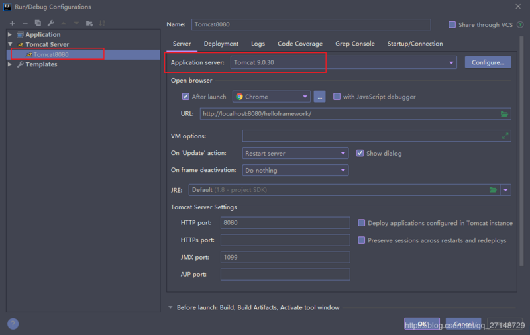Open dialog help question mark button
Viewport: 530px width, 335px height.
coord(13,324)
